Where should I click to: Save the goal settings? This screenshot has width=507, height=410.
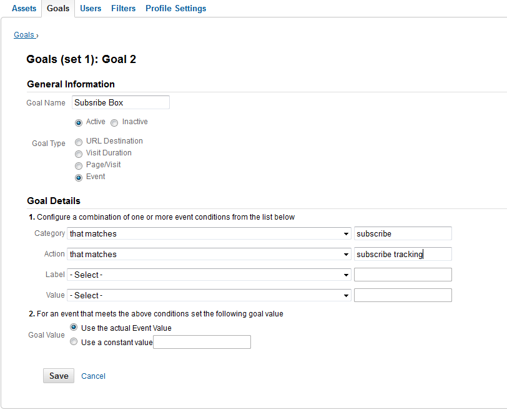click(x=59, y=376)
